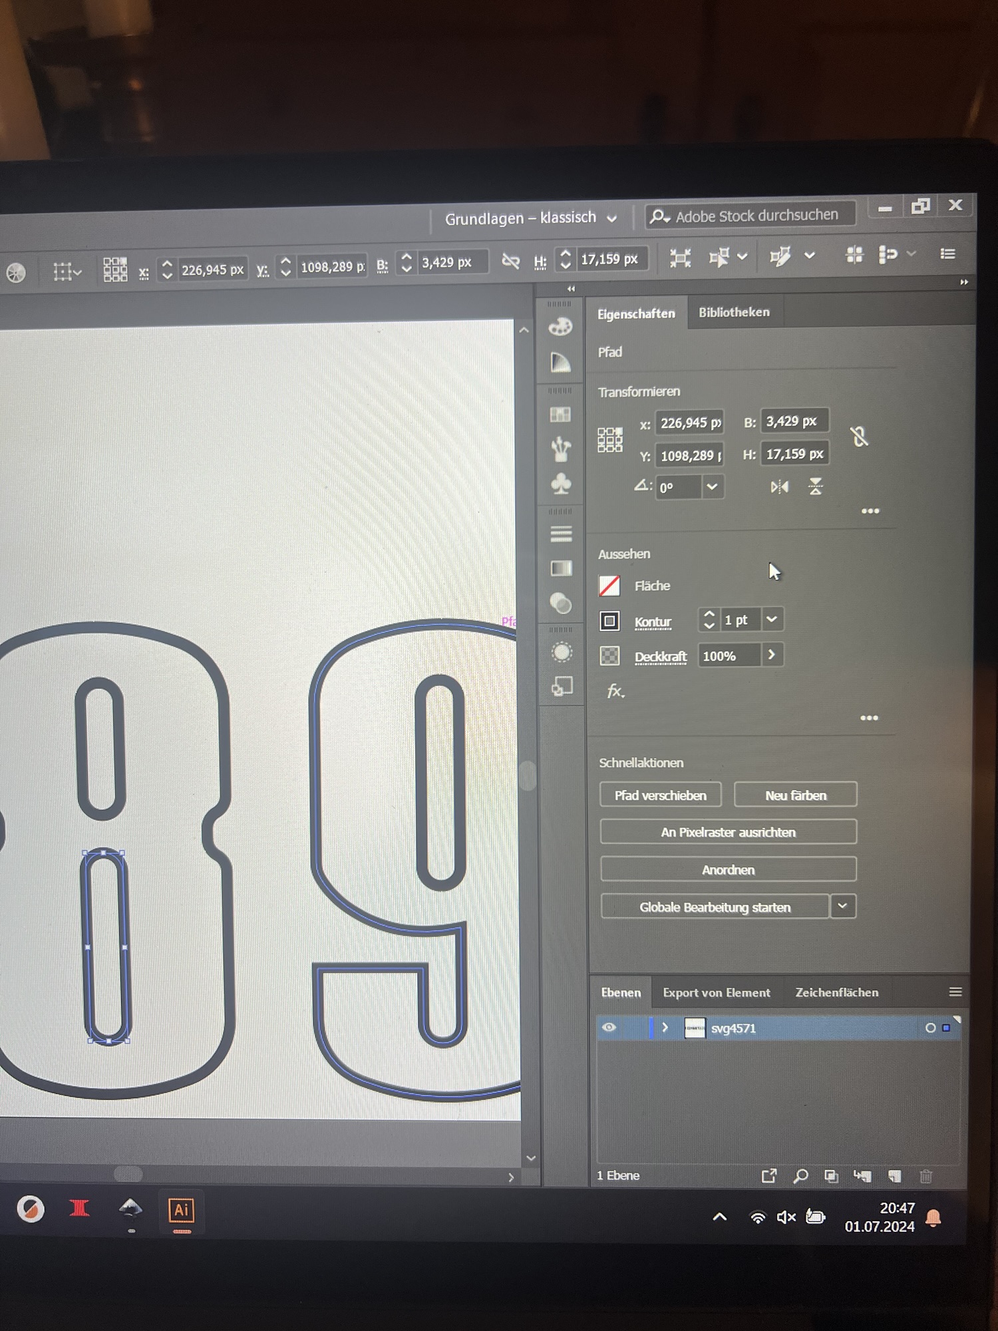Toggle the svg4571 layer target circle

[x=930, y=1028]
